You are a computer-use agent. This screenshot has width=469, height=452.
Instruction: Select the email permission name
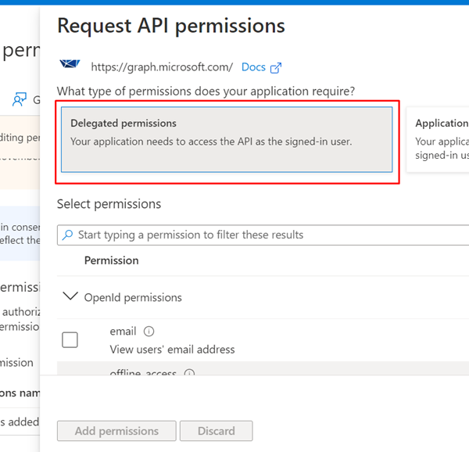[x=124, y=332]
